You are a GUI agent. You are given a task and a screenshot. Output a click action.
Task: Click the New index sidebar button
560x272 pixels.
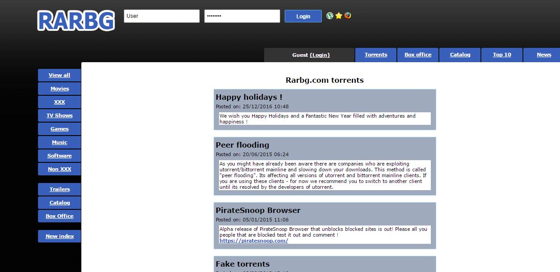click(x=59, y=236)
